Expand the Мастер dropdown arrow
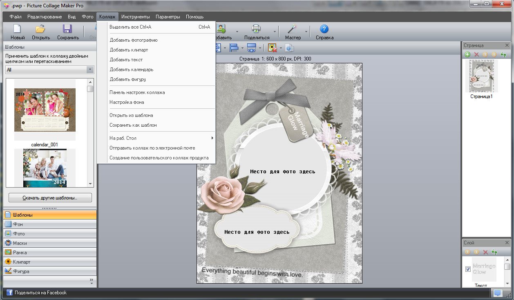 [306, 31]
